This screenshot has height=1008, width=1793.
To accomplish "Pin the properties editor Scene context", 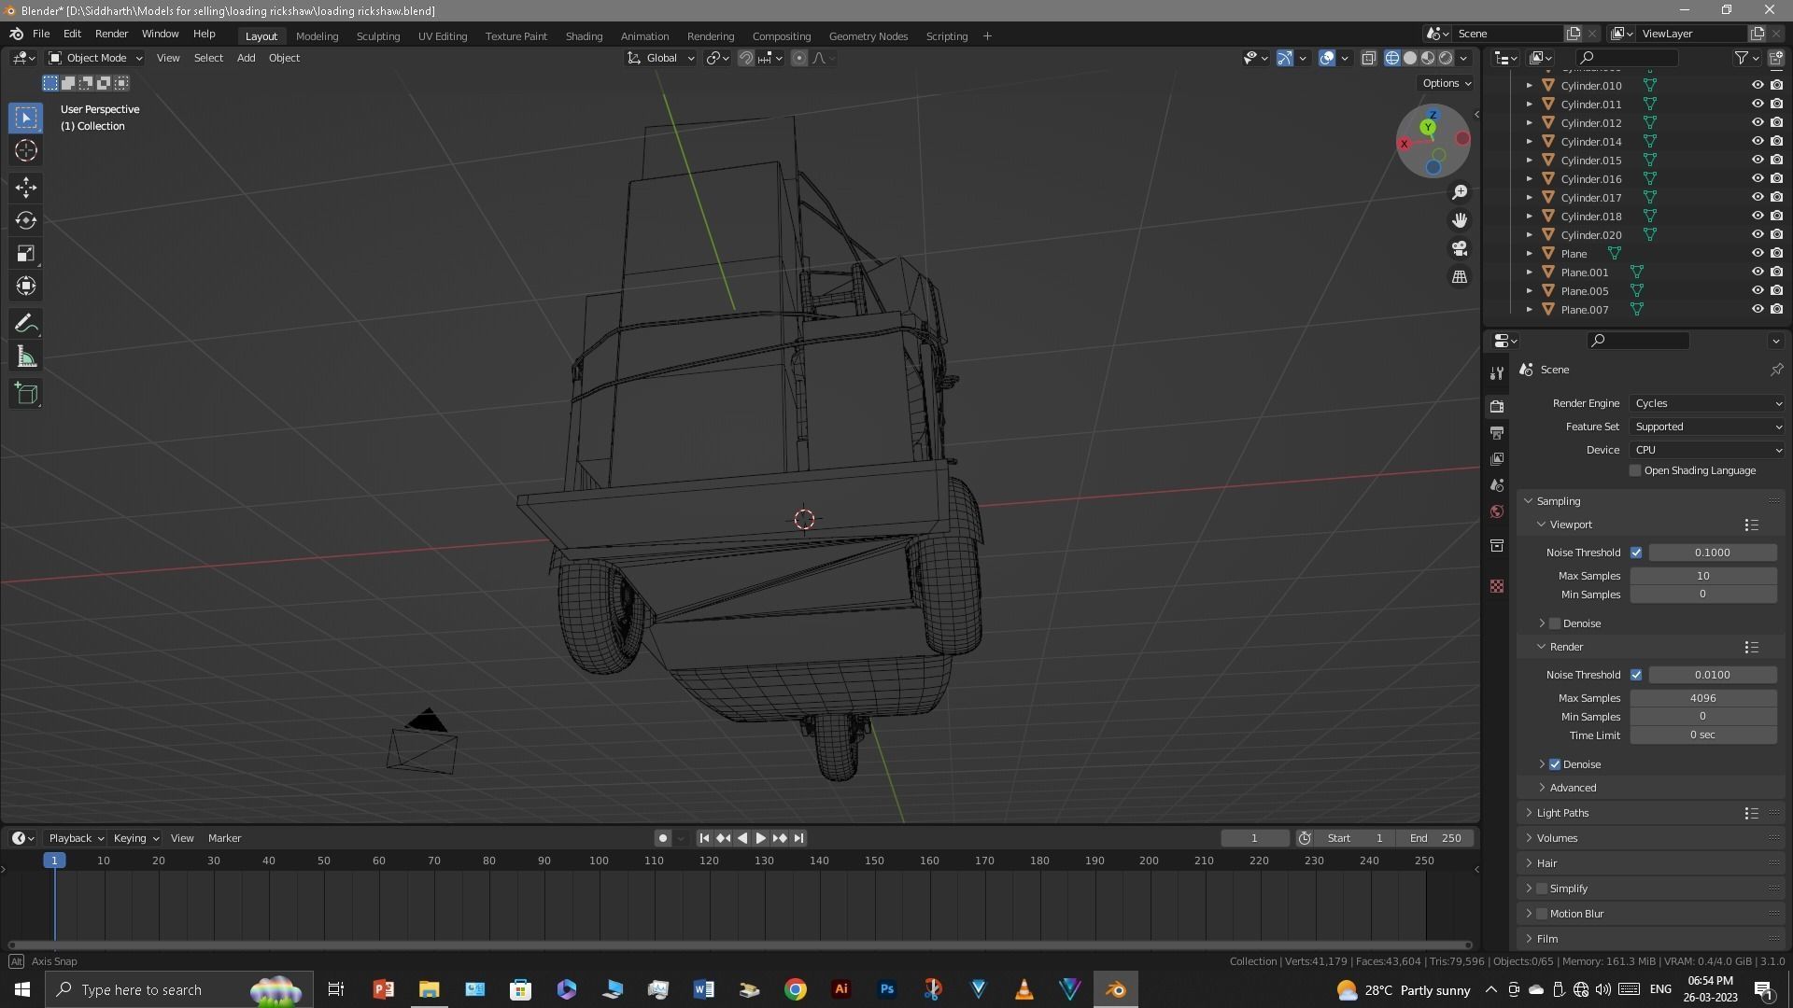I will (x=1776, y=370).
